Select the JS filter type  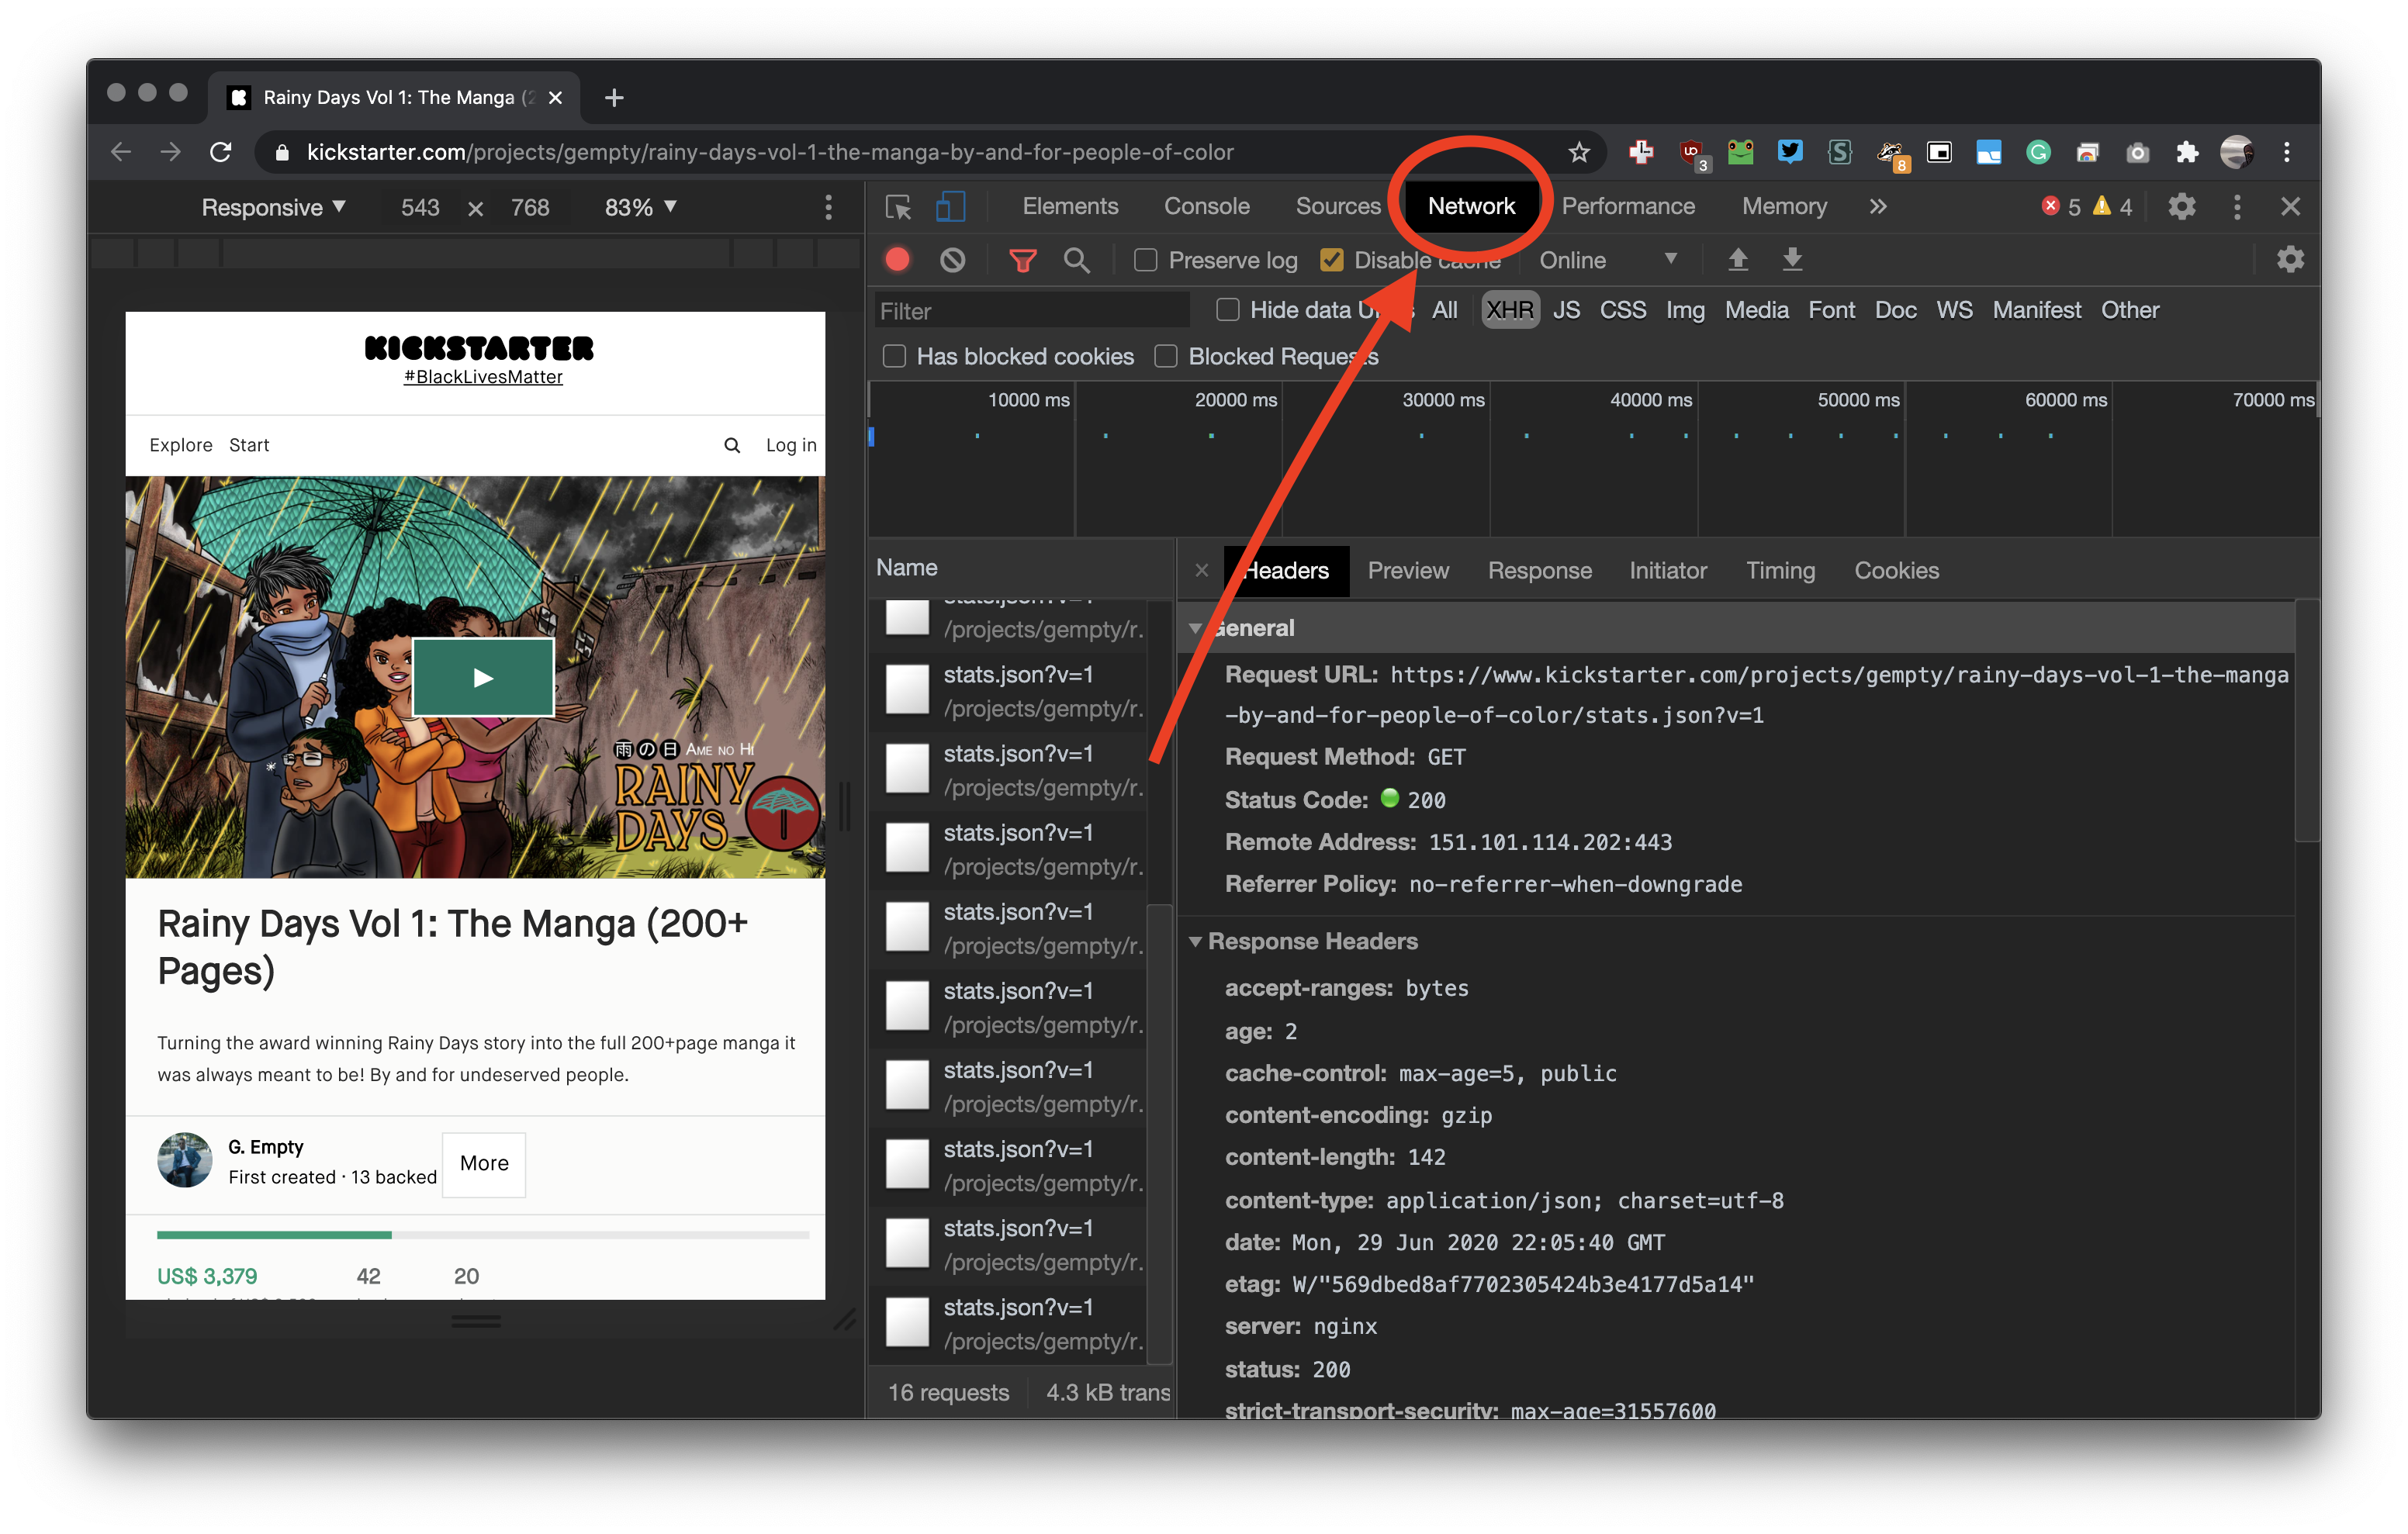[1566, 310]
